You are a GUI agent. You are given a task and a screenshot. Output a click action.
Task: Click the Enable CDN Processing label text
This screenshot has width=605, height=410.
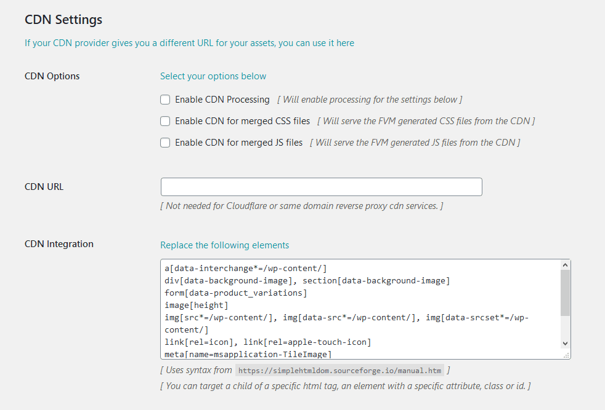pos(222,100)
